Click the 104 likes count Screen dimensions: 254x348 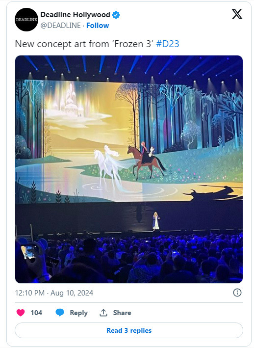point(36,313)
